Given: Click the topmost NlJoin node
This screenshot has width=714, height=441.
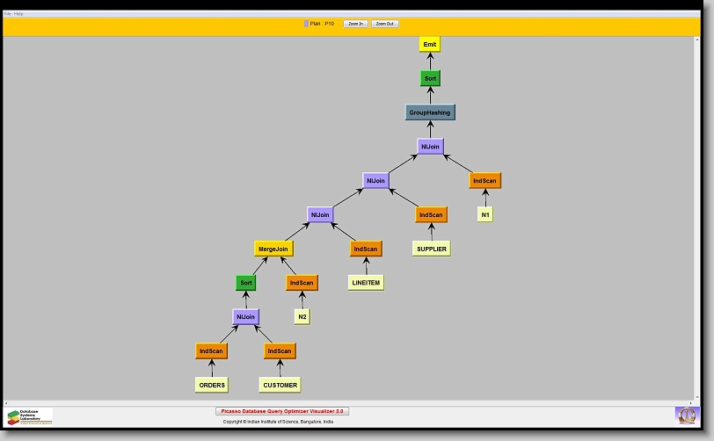Looking at the screenshot, I should point(430,147).
